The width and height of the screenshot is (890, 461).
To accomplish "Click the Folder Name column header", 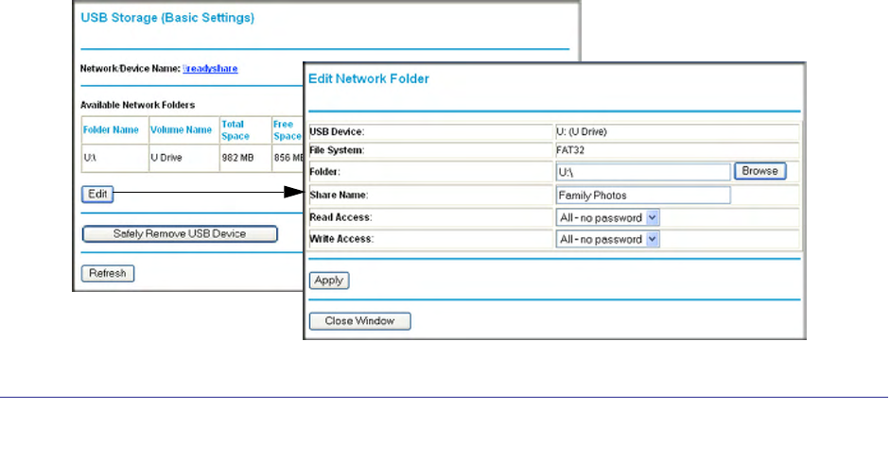I will (111, 129).
